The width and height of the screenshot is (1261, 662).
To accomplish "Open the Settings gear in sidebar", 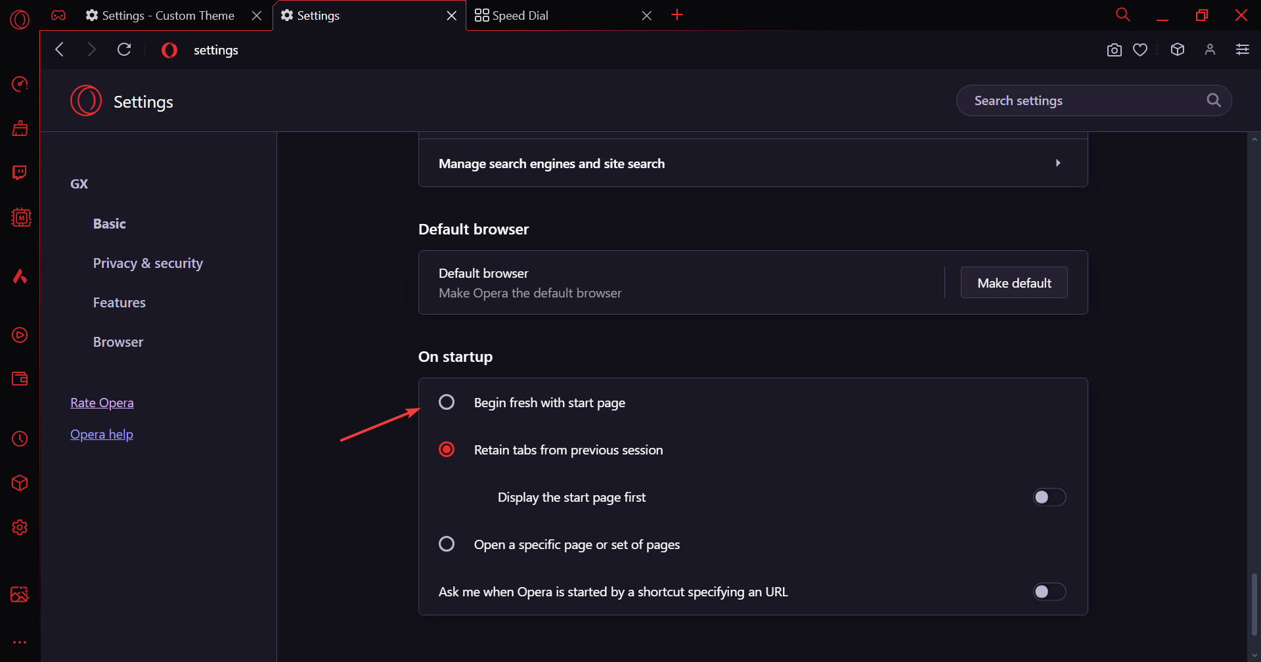I will pyautogui.click(x=20, y=527).
